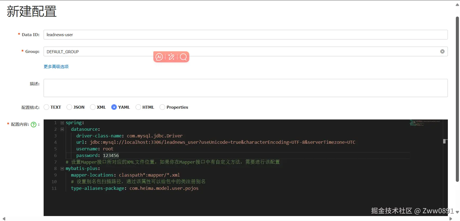Select the HTML format radio button

point(138,107)
